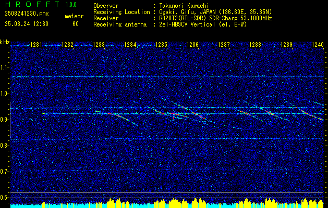Click antenna value 2el-HB9CV Vertical
The width and height of the screenshot is (328, 208).
[x=202, y=24]
